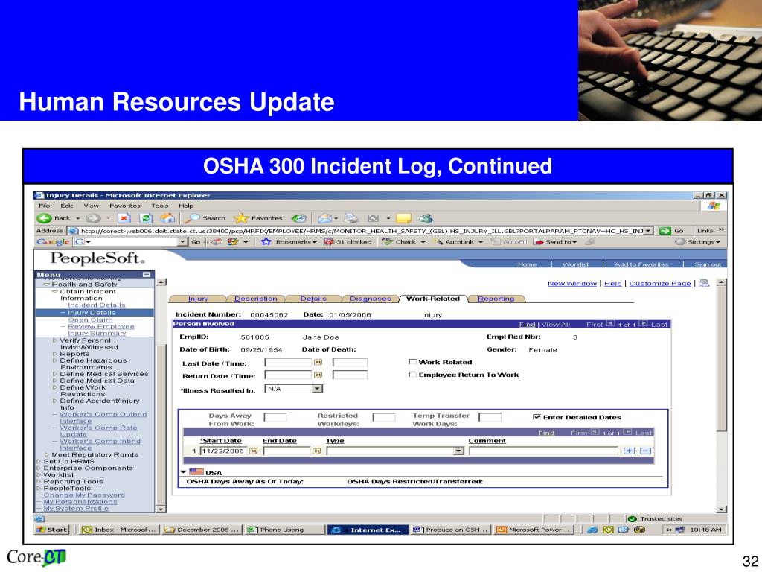Click the Mail envelope icon

coord(324,218)
